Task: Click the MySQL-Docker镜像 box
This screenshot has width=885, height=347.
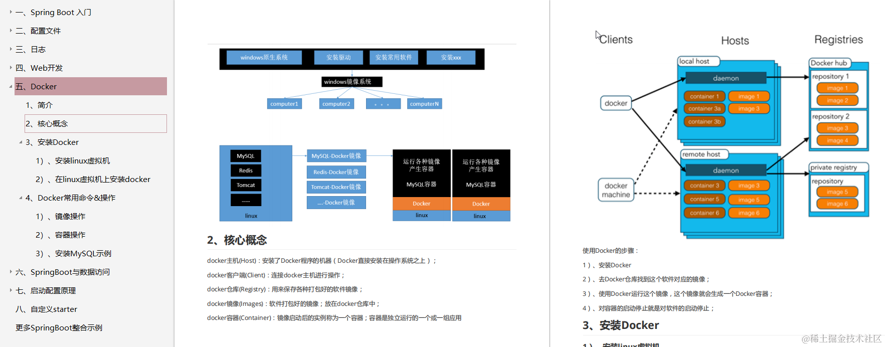Action: 336,156
